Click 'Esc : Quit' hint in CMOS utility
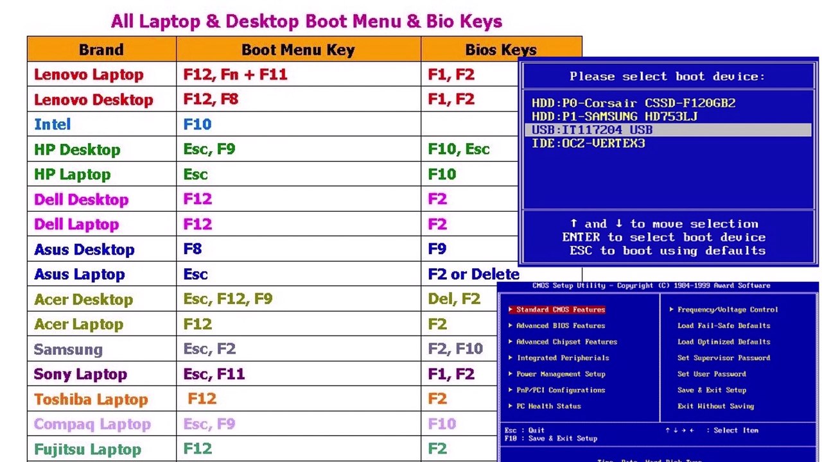 click(x=525, y=431)
